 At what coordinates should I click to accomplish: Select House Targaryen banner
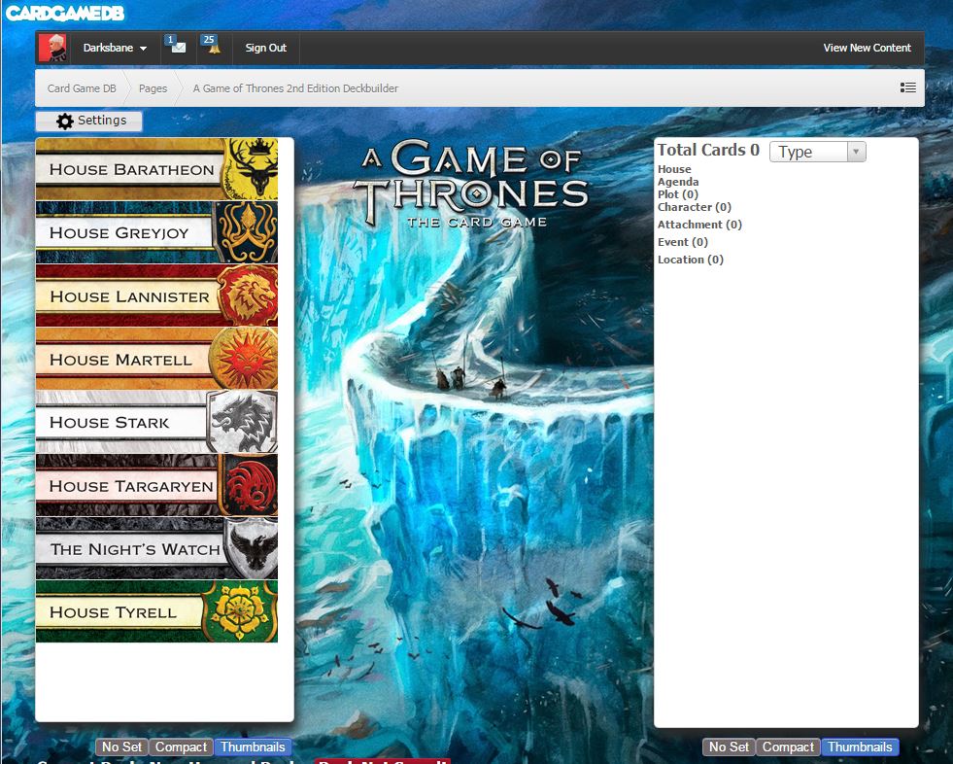click(x=156, y=485)
